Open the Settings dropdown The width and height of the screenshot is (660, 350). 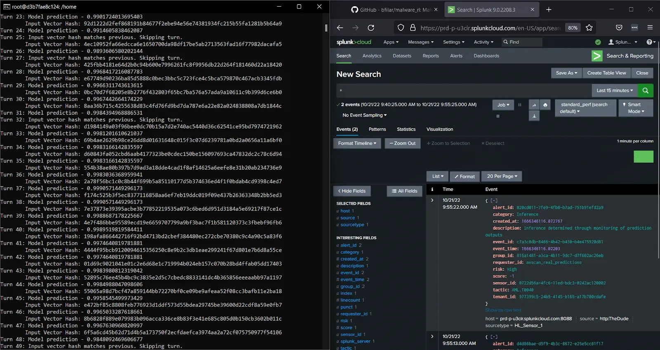pos(454,42)
